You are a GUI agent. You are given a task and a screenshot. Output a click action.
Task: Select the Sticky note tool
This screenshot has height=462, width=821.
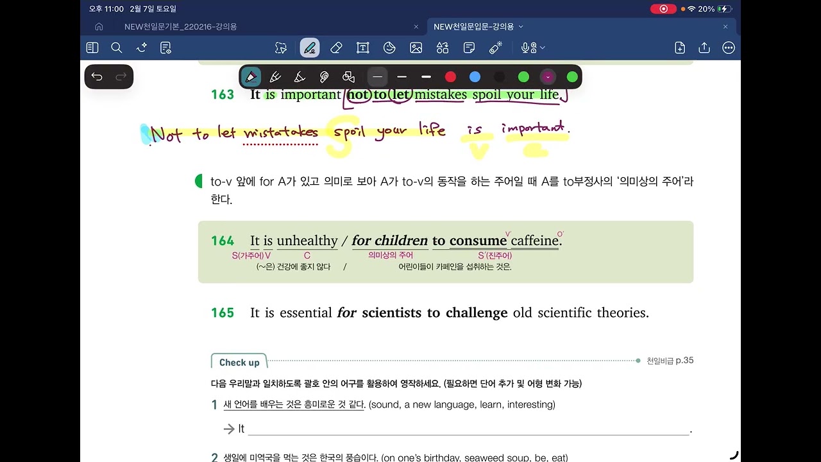(x=469, y=47)
